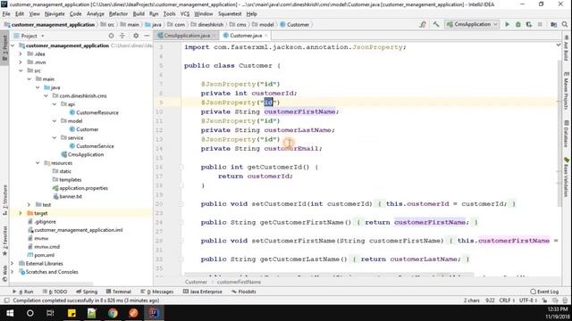Open pom.xml in project tree
The width and height of the screenshot is (572, 321).
[41, 255]
